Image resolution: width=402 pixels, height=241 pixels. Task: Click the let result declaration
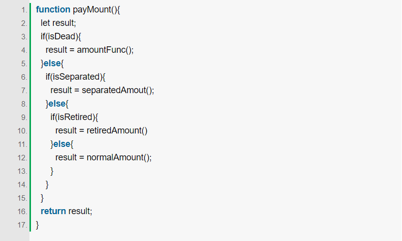[x=58, y=23]
